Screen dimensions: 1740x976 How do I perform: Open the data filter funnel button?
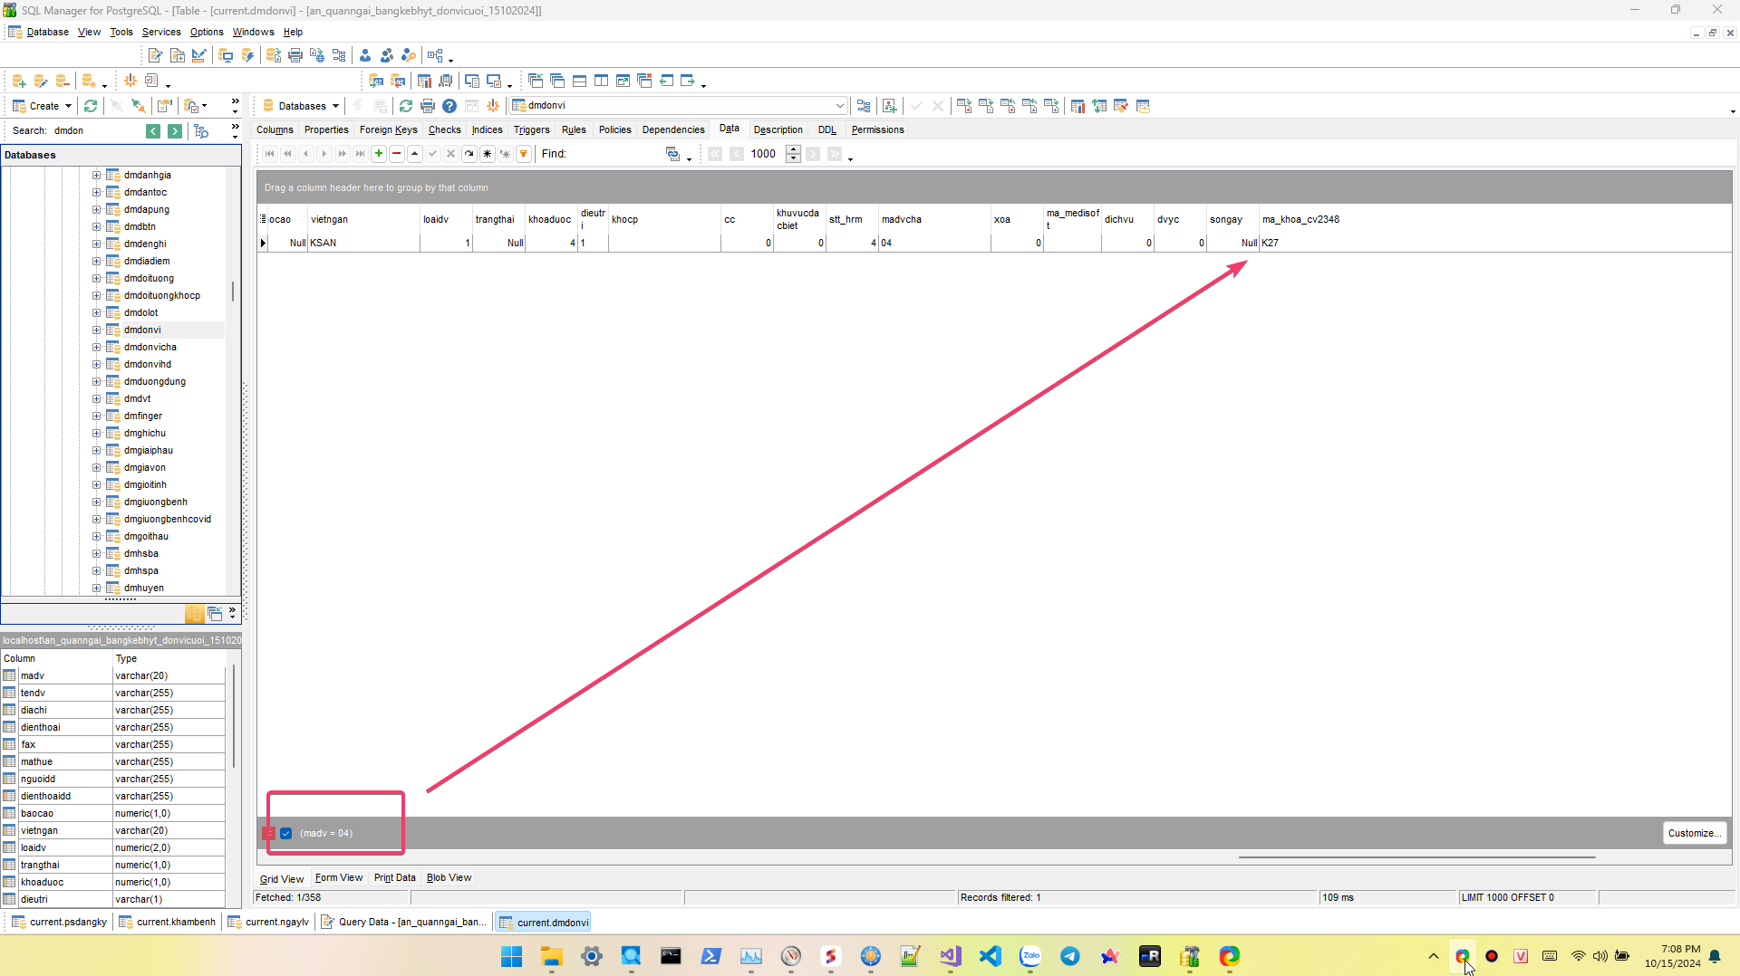point(524,154)
